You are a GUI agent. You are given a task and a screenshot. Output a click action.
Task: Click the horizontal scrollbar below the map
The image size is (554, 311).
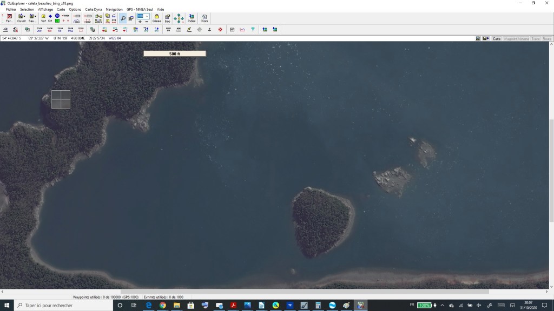(303, 292)
